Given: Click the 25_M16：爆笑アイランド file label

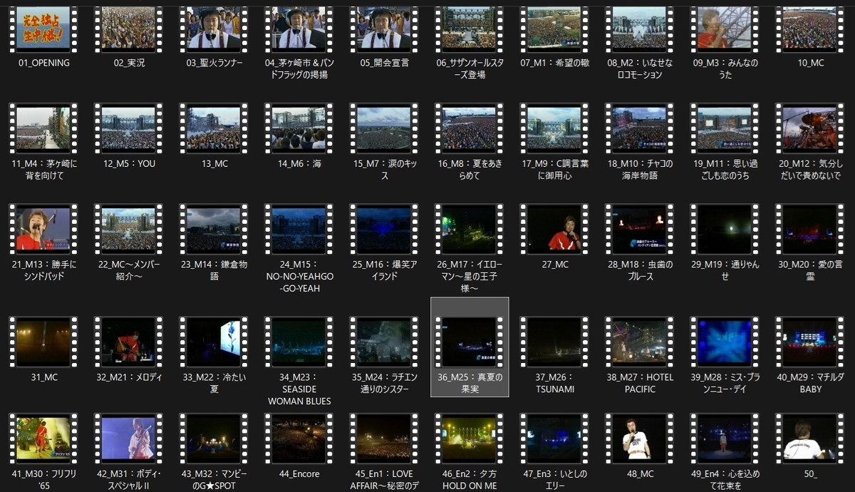Looking at the screenshot, I should [x=385, y=270].
